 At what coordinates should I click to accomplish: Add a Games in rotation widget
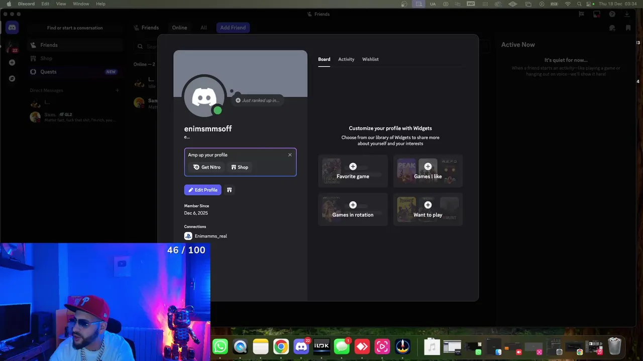coord(353,210)
